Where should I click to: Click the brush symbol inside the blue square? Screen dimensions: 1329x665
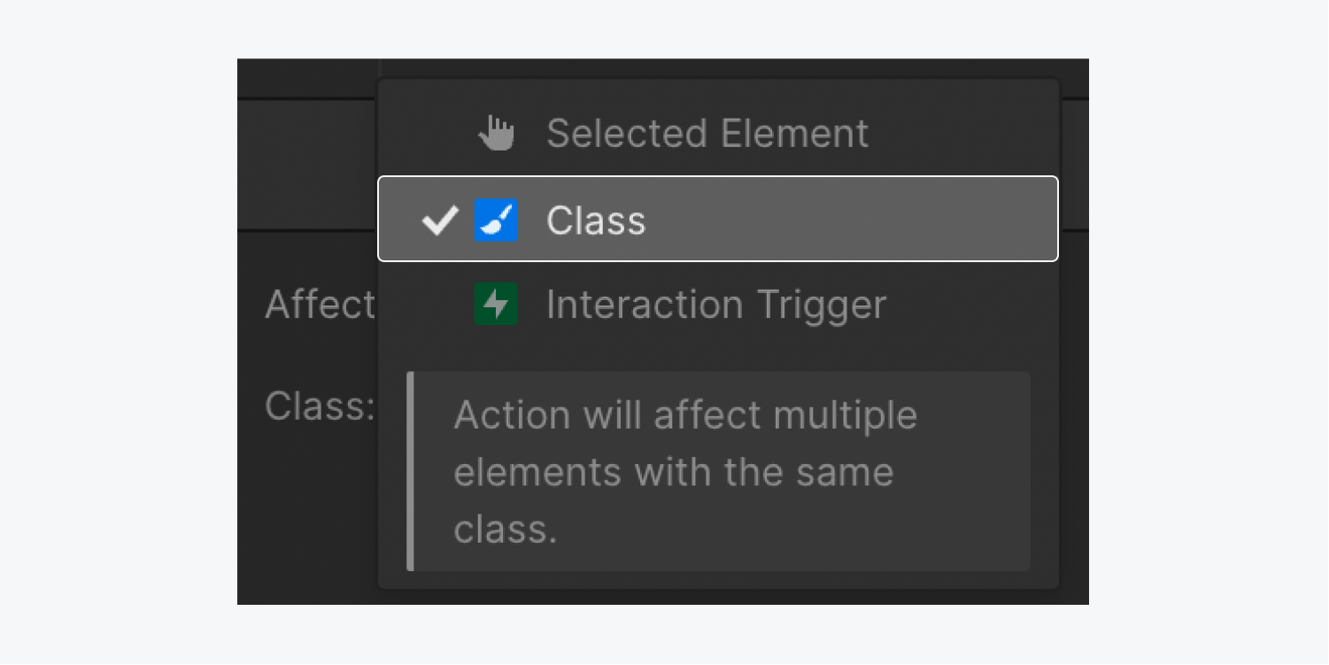pos(496,220)
